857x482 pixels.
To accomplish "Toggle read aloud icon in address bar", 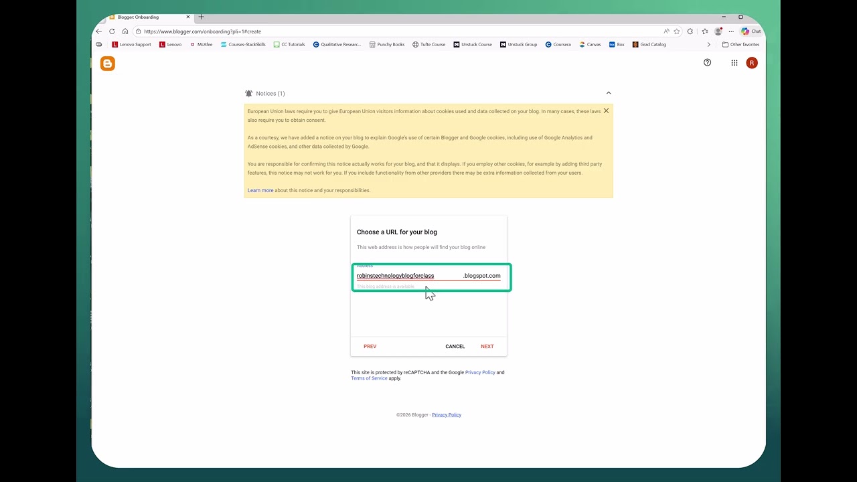I will click(x=666, y=31).
